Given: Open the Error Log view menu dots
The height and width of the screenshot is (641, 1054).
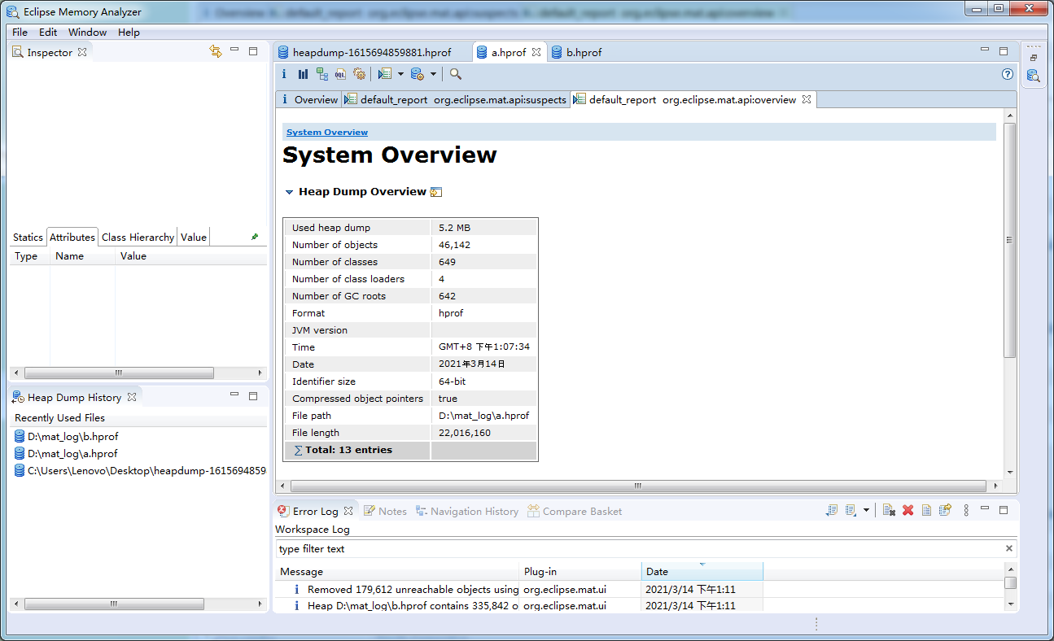Looking at the screenshot, I should click(x=966, y=510).
